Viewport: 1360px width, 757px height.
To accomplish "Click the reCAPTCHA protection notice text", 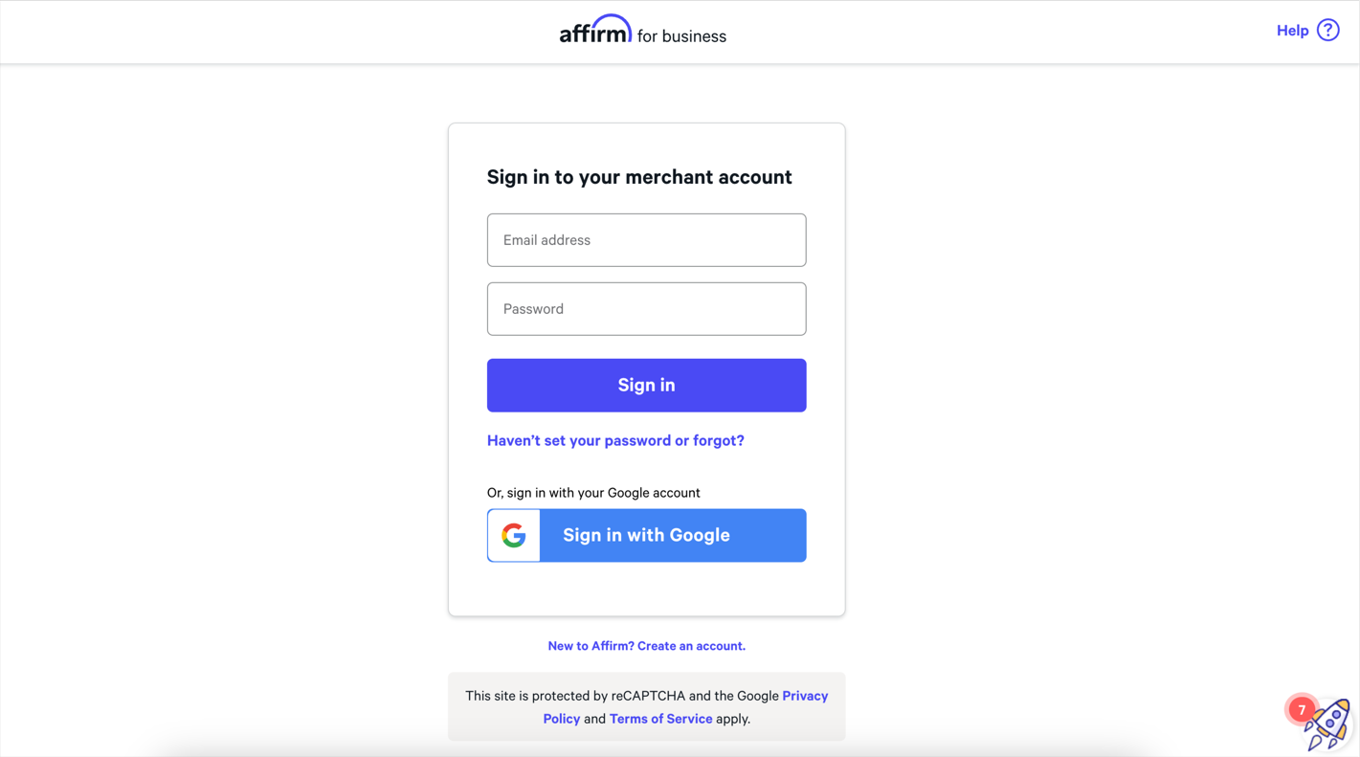I will pos(646,707).
